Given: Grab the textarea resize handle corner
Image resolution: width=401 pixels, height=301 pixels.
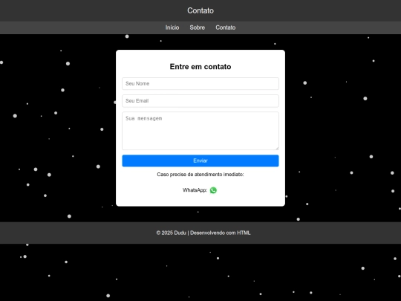Looking at the screenshot, I should pyautogui.click(x=277, y=148).
